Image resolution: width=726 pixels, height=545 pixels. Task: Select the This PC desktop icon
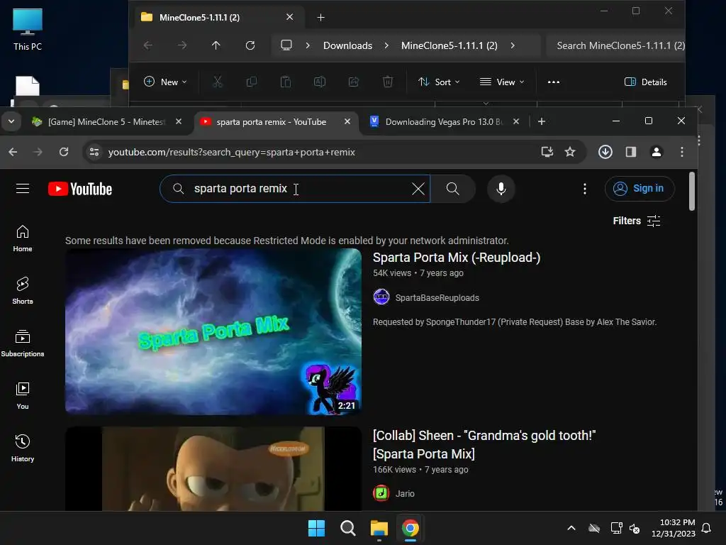(28, 29)
